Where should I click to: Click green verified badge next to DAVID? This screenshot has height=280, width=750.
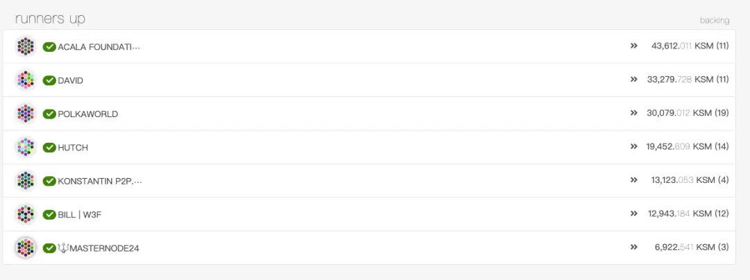(x=49, y=80)
